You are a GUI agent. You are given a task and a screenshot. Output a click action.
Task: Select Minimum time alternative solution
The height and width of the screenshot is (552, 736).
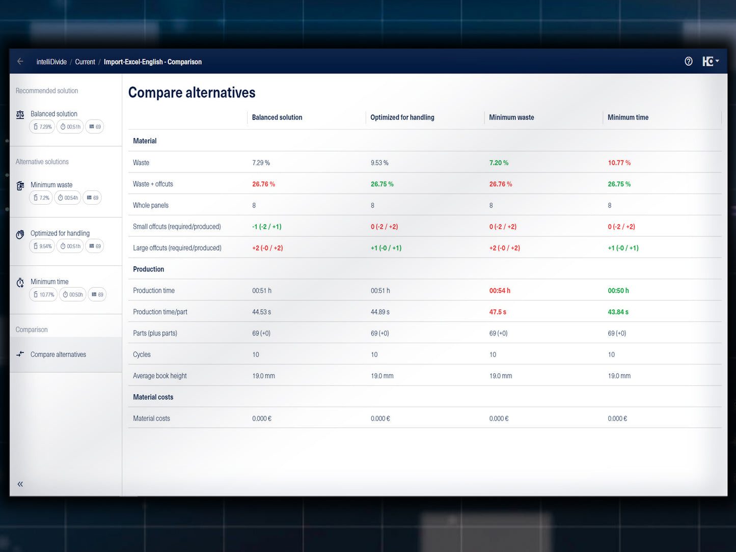tap(49, 282)
